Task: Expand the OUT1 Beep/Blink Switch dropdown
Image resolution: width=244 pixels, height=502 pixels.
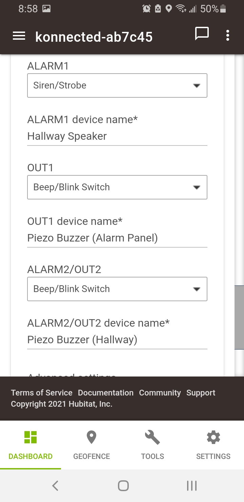Action: click(x=117, y=187)
